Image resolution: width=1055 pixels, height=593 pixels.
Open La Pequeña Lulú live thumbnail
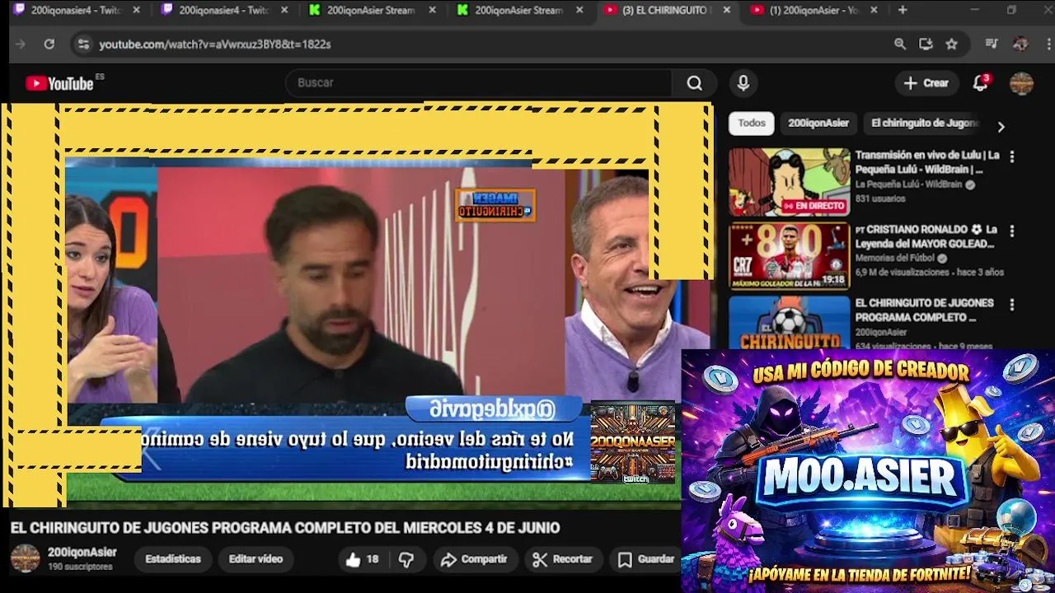click(x=789, y=181)
